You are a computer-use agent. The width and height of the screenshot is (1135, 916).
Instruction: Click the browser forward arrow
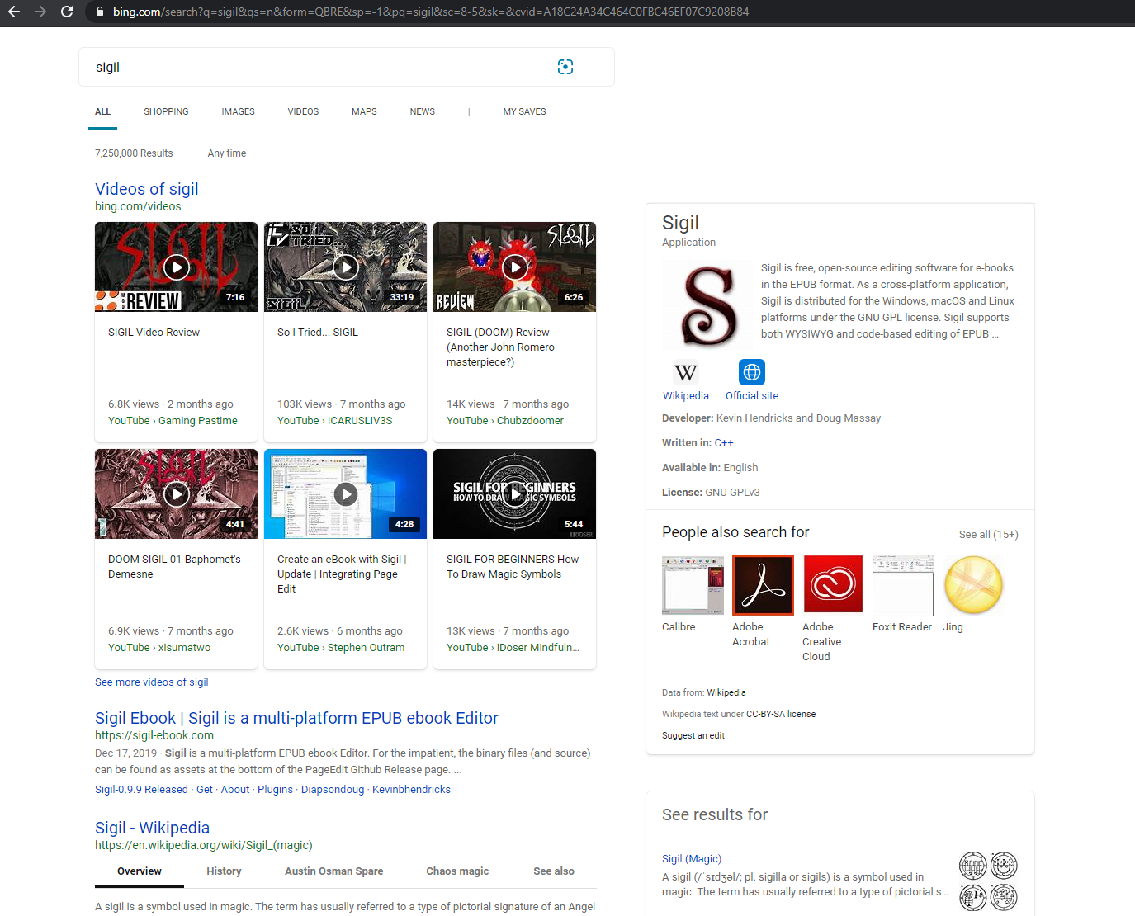coord(40,12)
